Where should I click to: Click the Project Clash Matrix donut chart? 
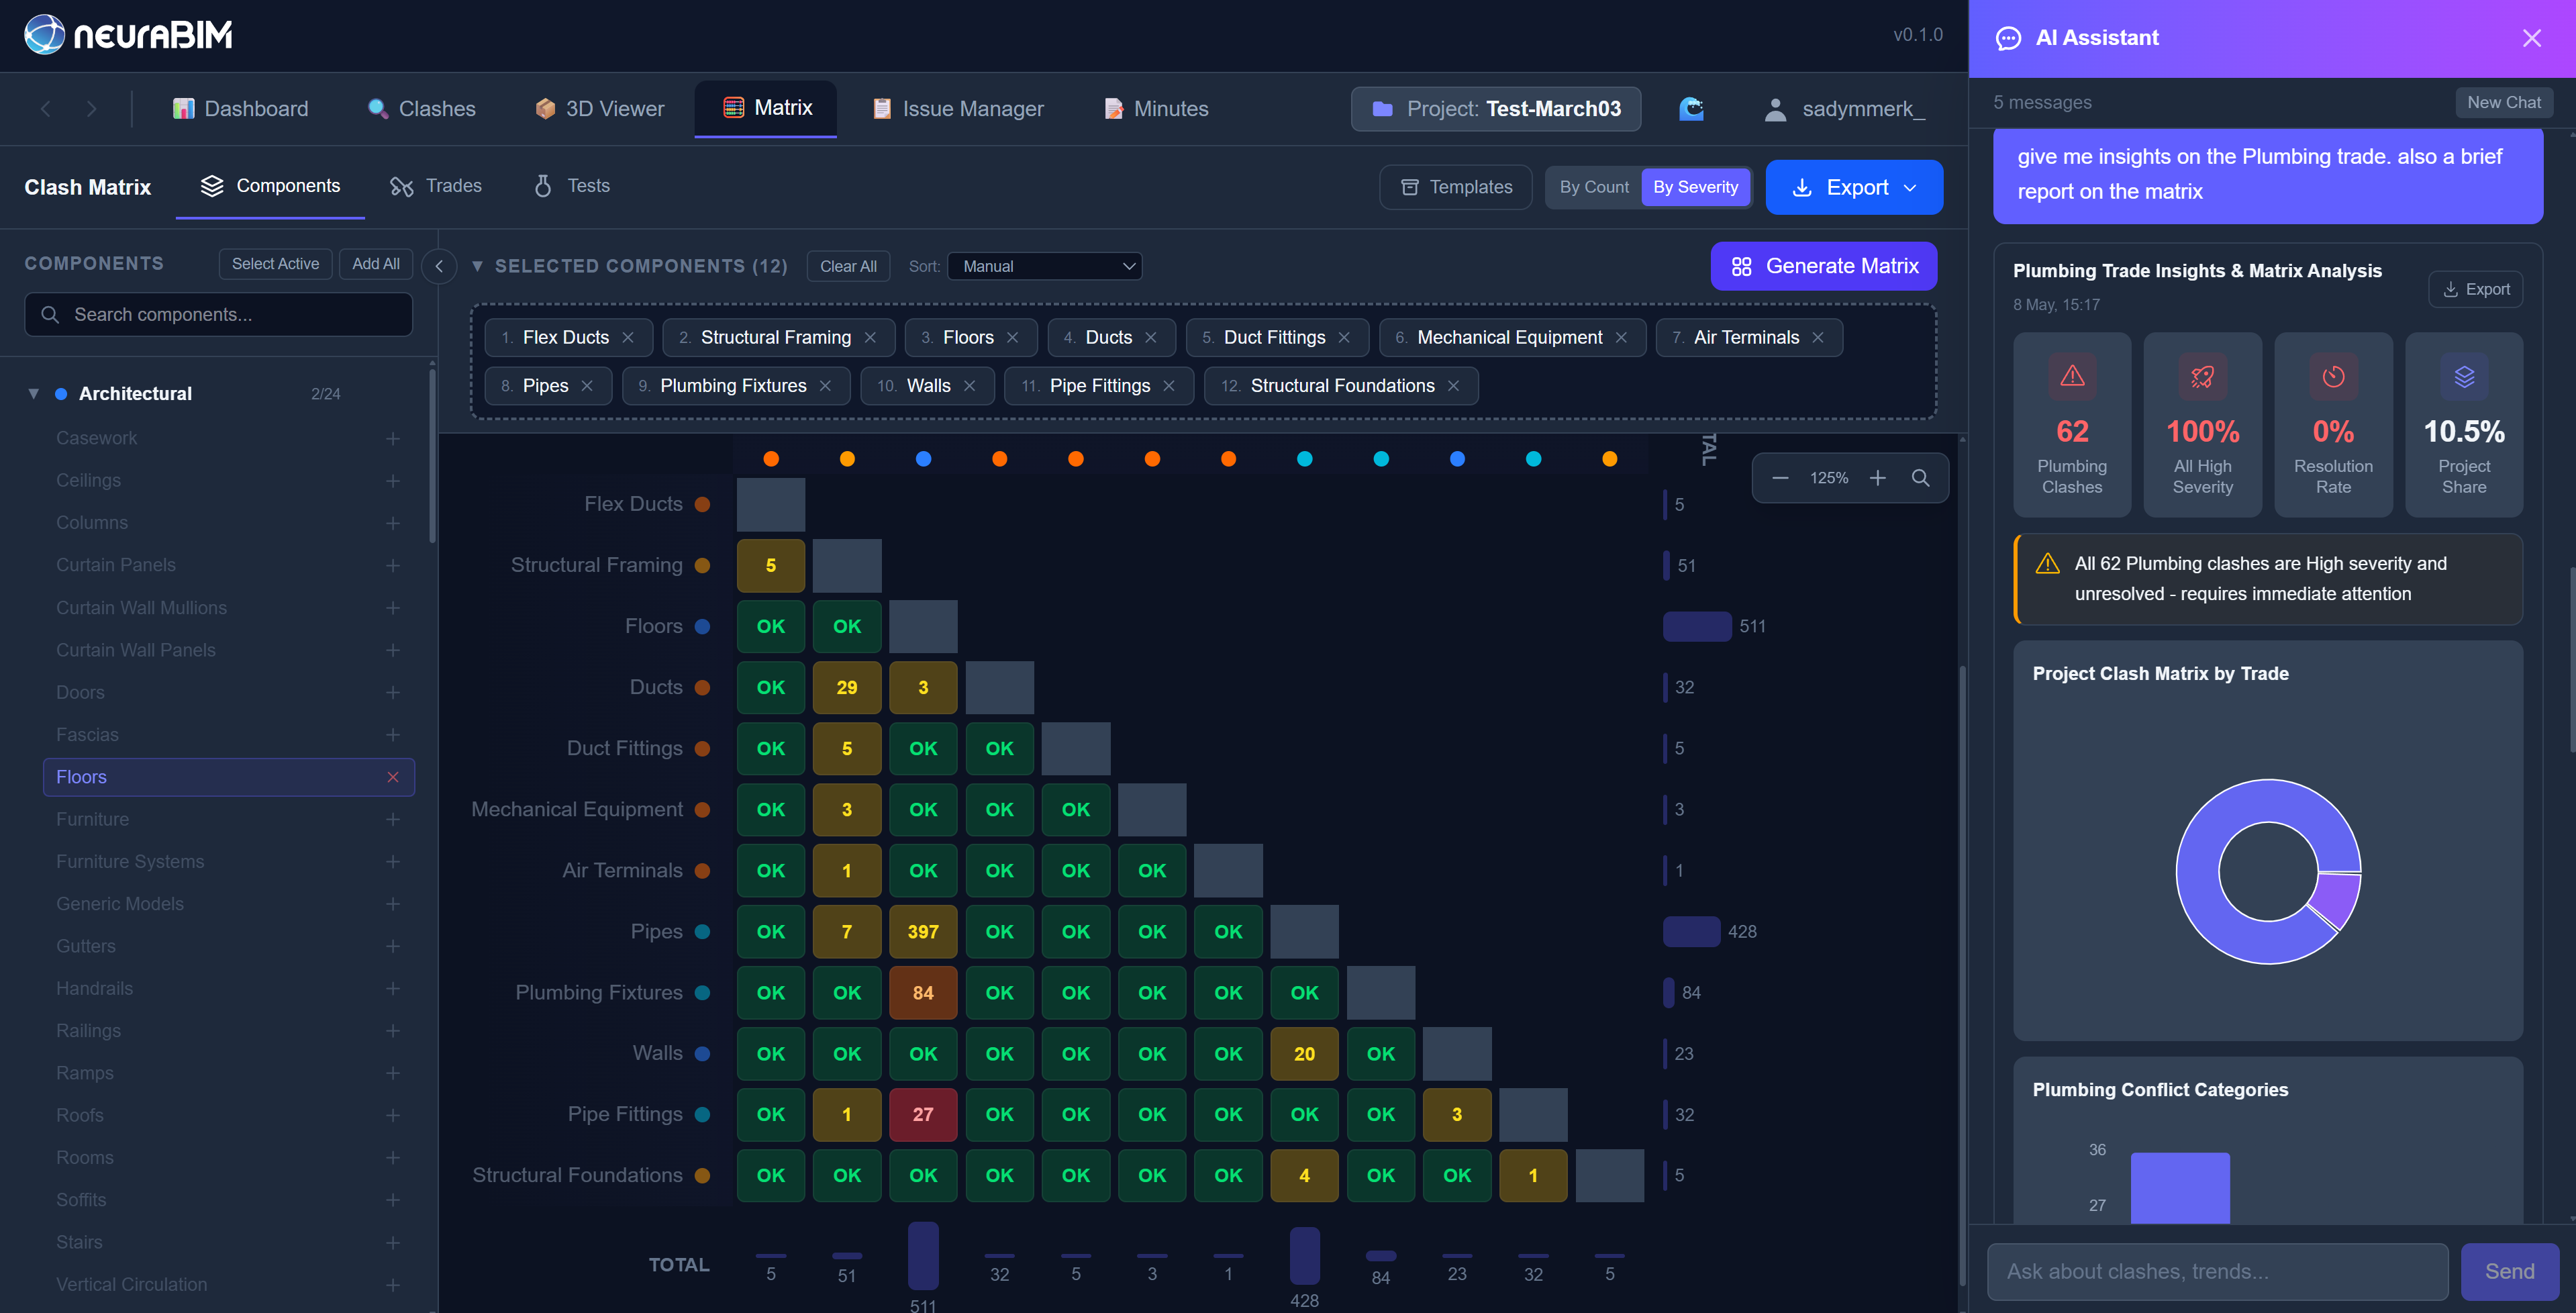(2268, 871)
